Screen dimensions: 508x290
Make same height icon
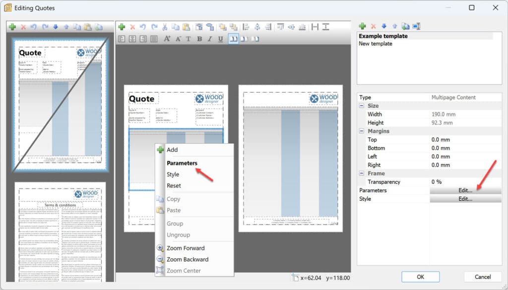[x=326, y=27]
